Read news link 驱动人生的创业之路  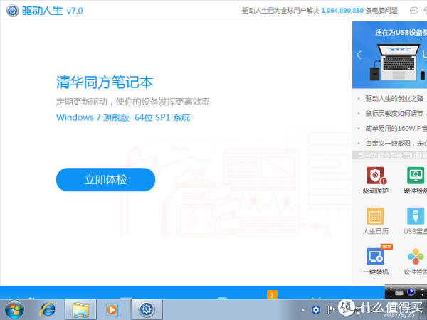point(394,99)
